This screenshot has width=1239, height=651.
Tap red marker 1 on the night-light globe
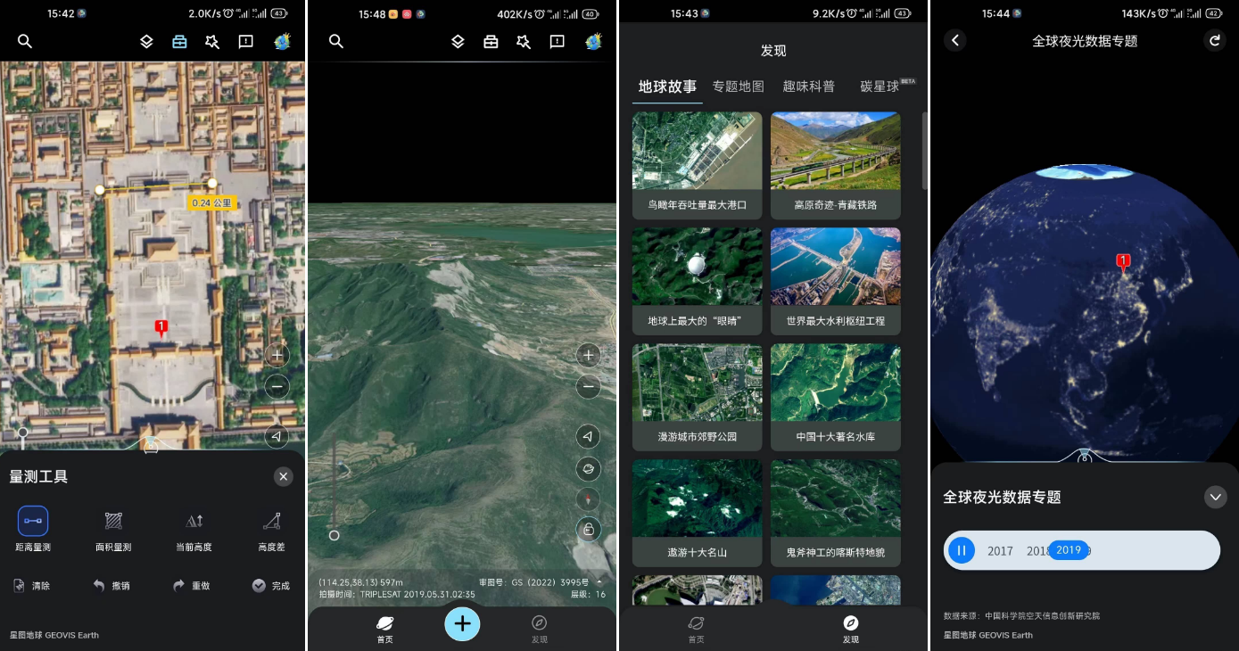(1124, 262)
